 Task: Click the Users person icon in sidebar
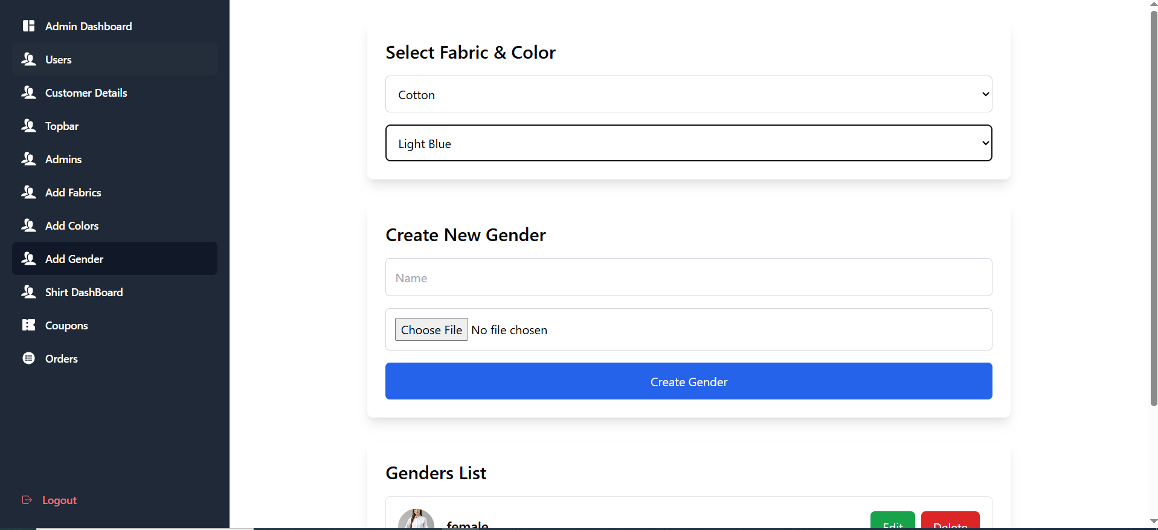[x=28, y=59]
